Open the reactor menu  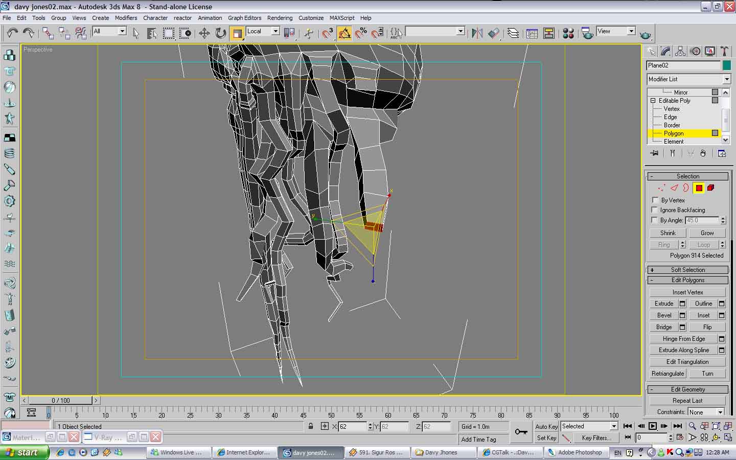[x=182, y=18]
